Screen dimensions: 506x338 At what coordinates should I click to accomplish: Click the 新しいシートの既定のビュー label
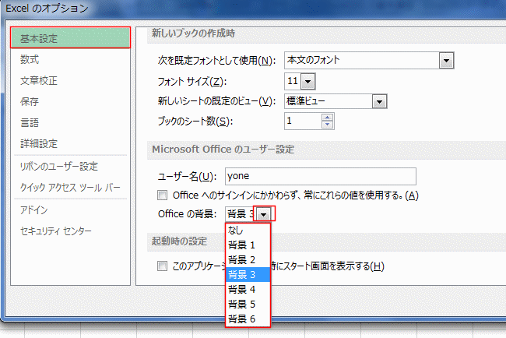click(x=216, y=101)
